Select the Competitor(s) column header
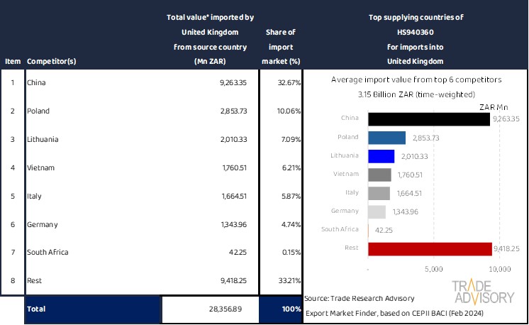This screenshot has height=325, width=529. (51, 61)
